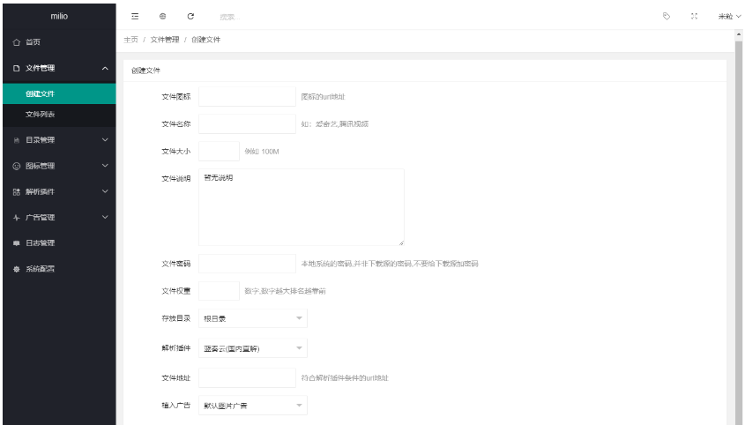Click the 图标管理 smiley icon
745x425 pixels.
pos(17,166)
